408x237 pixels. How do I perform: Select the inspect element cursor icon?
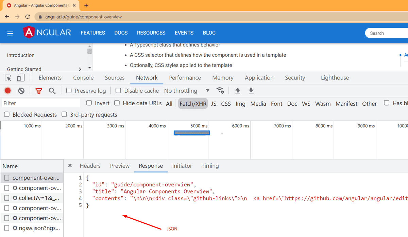[x=7, y=77]
